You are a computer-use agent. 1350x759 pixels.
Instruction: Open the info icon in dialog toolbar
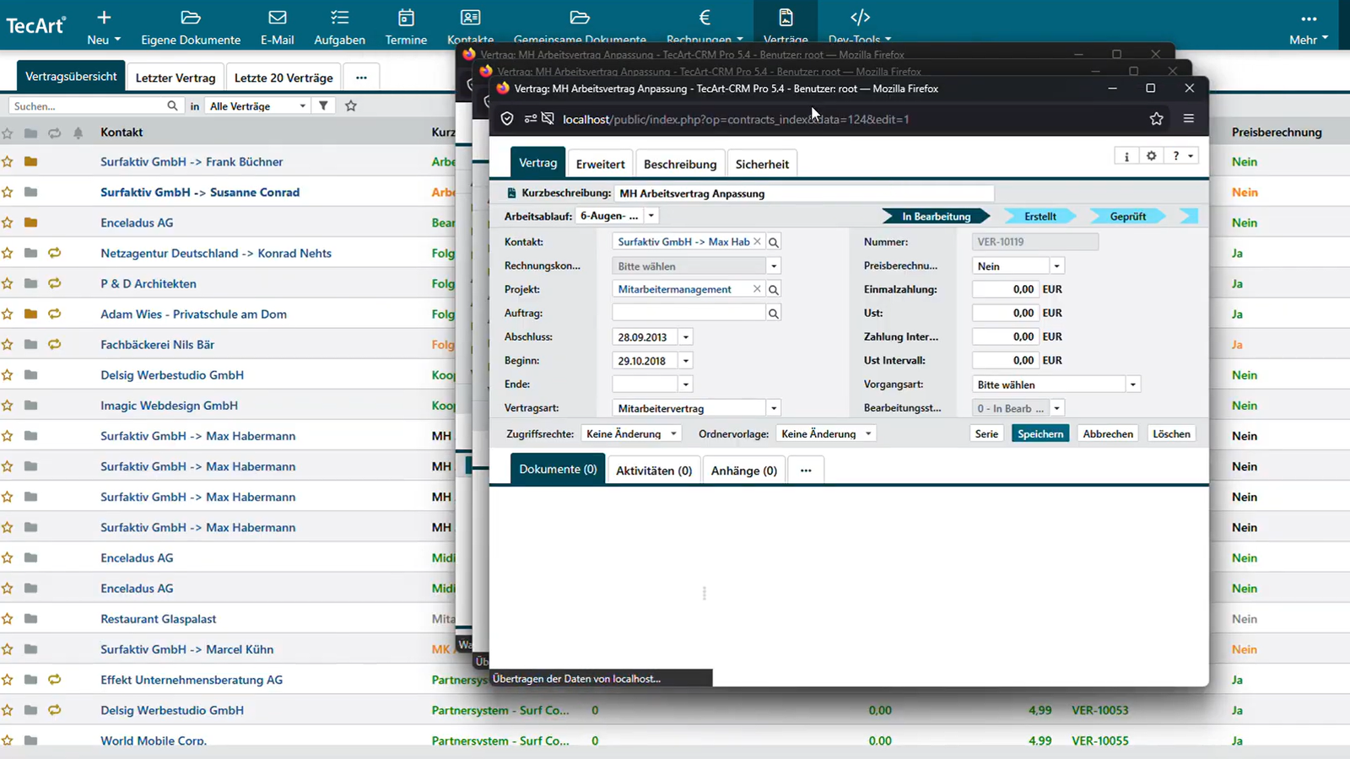pyautogui.click(x=1126, y=156)
